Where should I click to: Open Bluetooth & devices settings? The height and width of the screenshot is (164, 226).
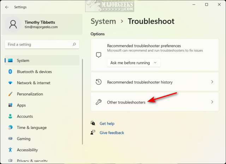point(42,71)
